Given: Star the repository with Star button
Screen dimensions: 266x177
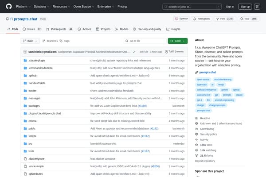Looking at the screenshot, I should click(248, 19).
